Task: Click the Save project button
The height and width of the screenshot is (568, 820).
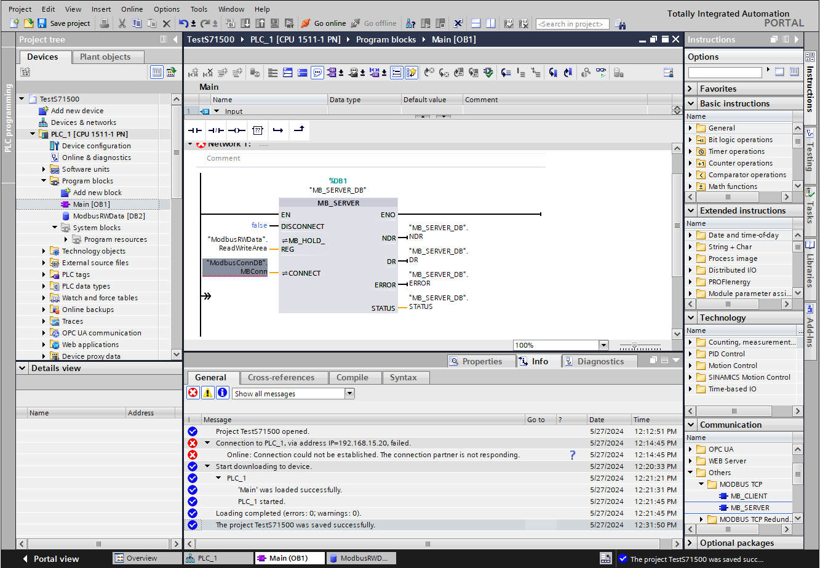Action: [x=64, y=23]
